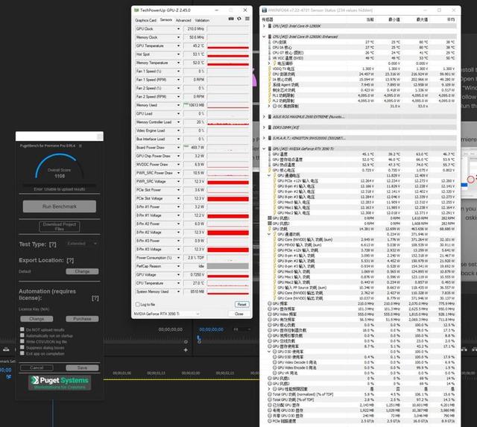The height and width of the screenshot is (427, 477).
Task: Click GPU-Z screenshot camera icon
Action: click(231, 19)
